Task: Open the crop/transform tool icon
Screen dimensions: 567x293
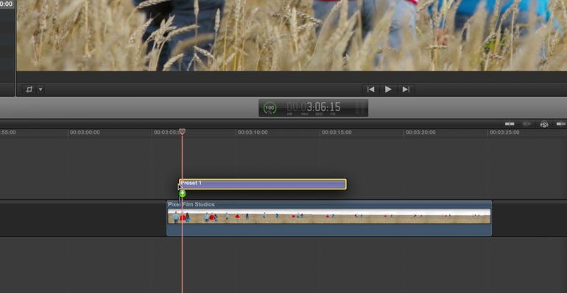Action: (29, 90)
